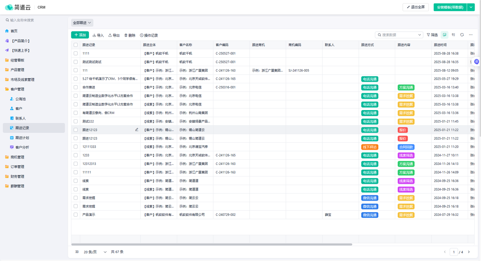Screen dimensions: 481x261
Task: Open the three-dot more options menu
Action: pyautogui.click(x=471, y=35)
